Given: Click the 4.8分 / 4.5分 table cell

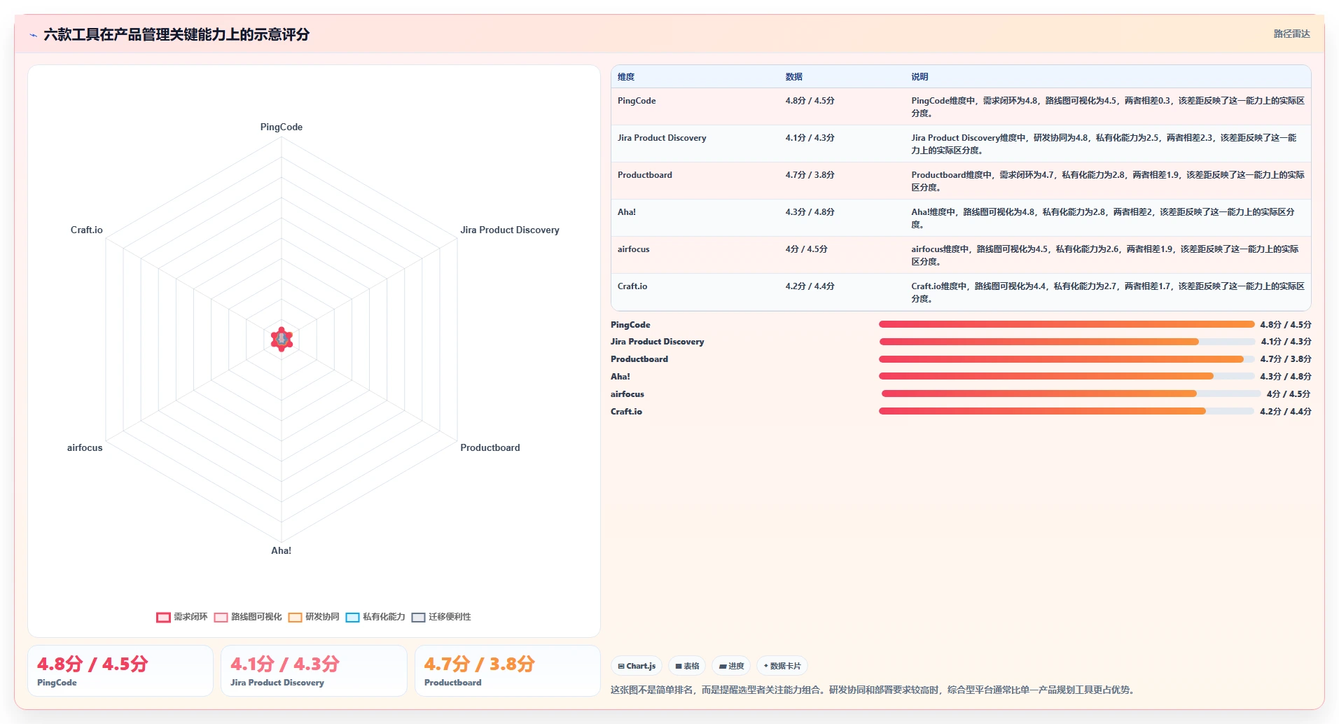Looking at the screenshot, I should pos(810,101).
